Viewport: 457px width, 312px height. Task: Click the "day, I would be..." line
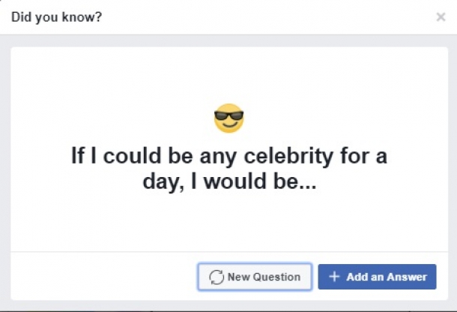coord(229,182)
